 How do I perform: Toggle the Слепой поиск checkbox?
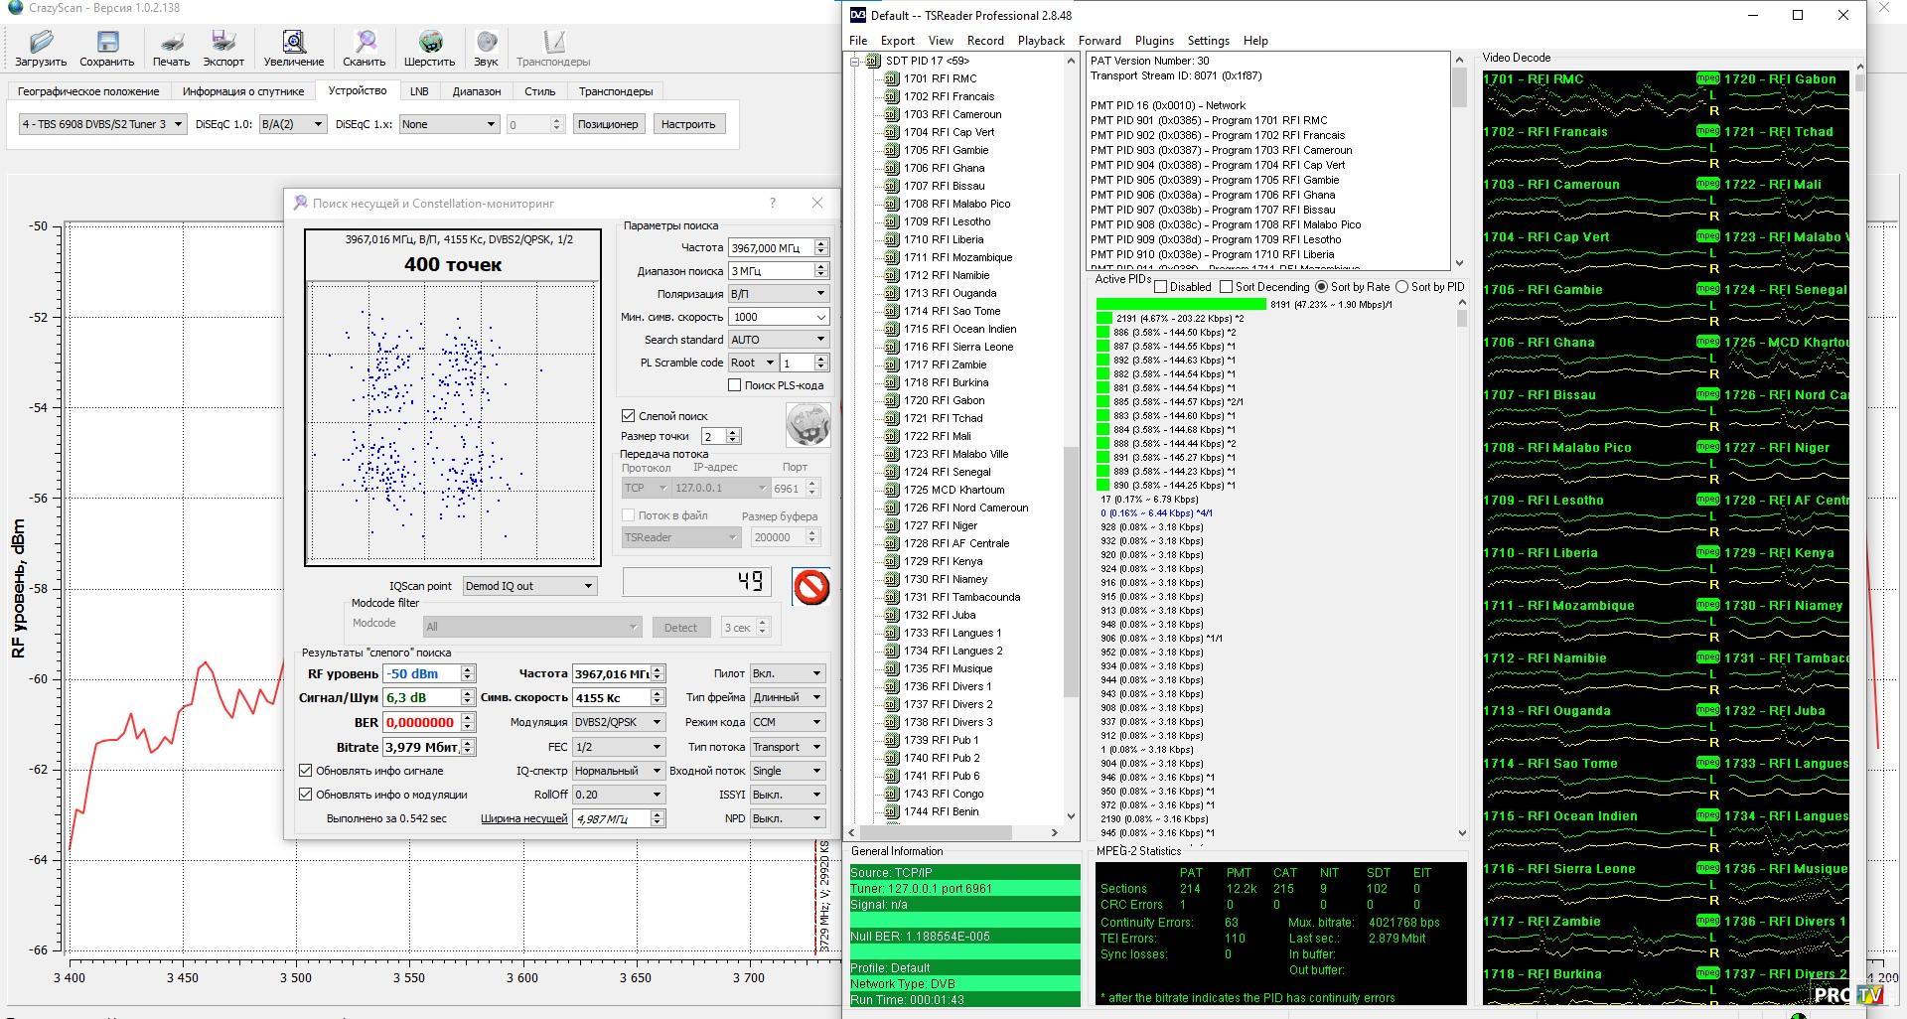pos(629,416)
